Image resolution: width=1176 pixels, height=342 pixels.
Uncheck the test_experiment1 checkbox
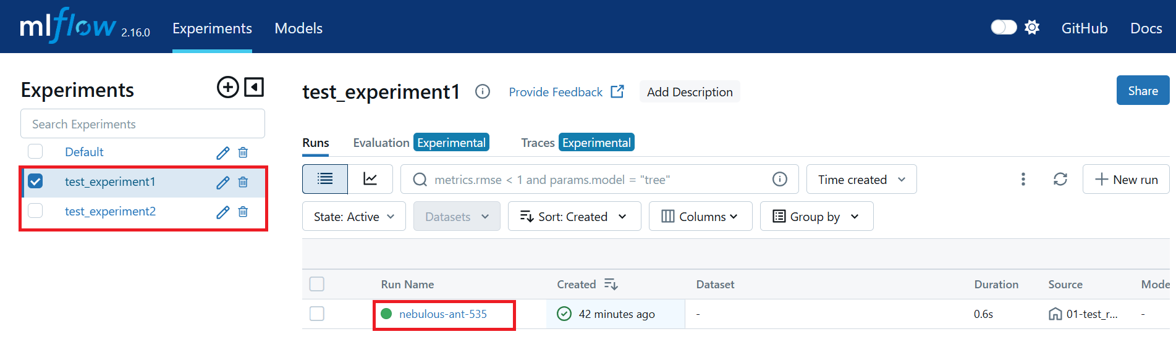[x=35, y=181]
